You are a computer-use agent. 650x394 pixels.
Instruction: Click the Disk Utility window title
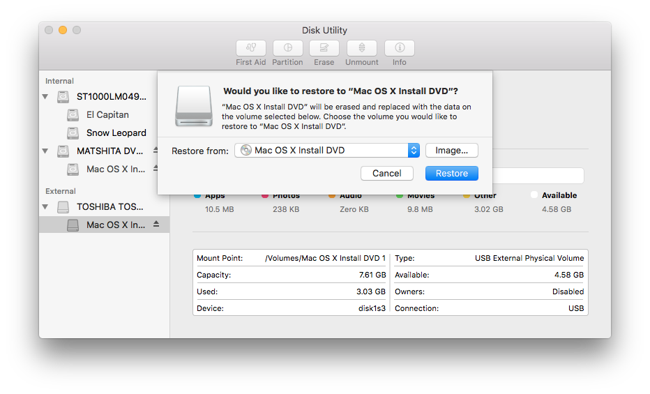pyautogui.click(x=324, y=30)
